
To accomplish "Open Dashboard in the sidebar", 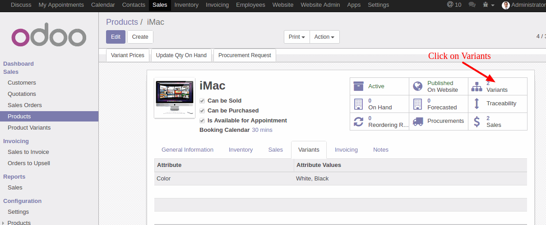I will 19,64.
